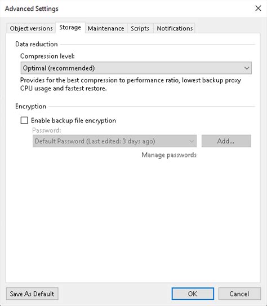This screenshot has width=267, height=306.
Task: Dismiss the dialog with Cancel
Action: (239, 294)
